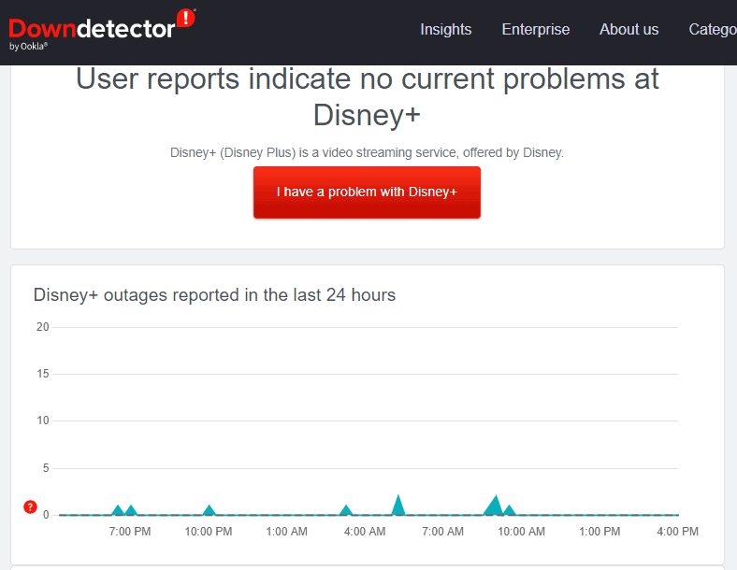Click the 15 value on the y-axis

[x=43, y=374]
